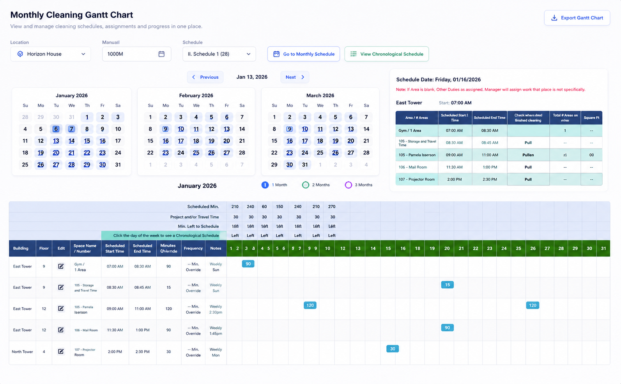Screen dimensions: 621x384
Task: Select January 6 in the January 2026 calendar
Action: [x=56, y=129]
